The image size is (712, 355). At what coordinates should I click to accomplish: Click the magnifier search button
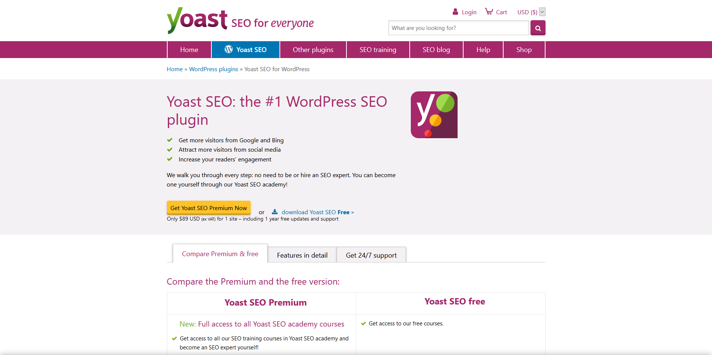pos(538,28)
